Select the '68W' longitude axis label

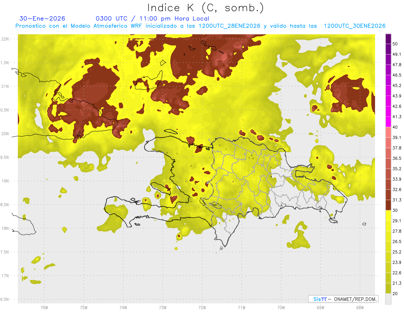[x=360, y=307]
